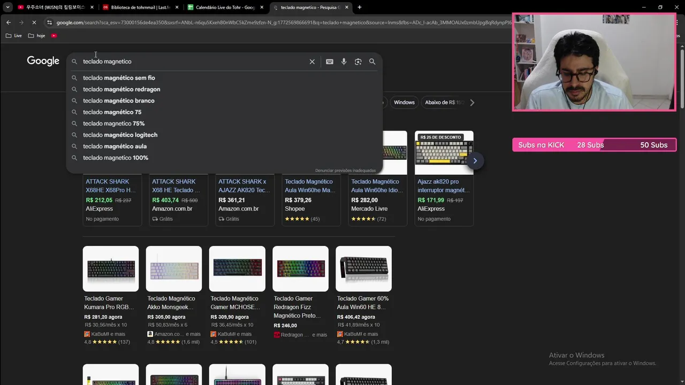
Task: Open Ajazz ak820 pro AliExpress listing
Action: coord(444,186)
